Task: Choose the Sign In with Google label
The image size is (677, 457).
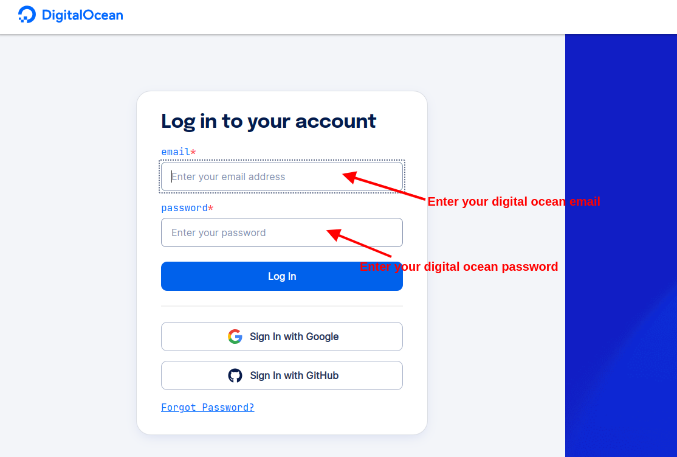Action: click(294, 337)
